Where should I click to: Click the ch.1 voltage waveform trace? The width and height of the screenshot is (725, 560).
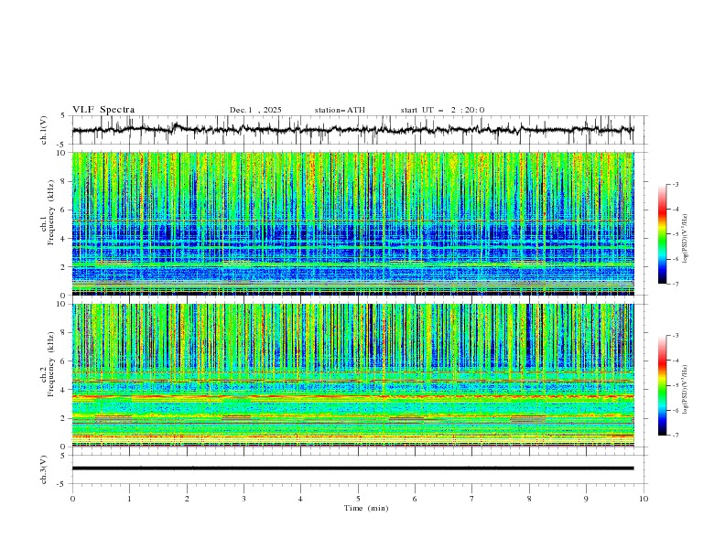pyautogui.click(x=352, y=130)
